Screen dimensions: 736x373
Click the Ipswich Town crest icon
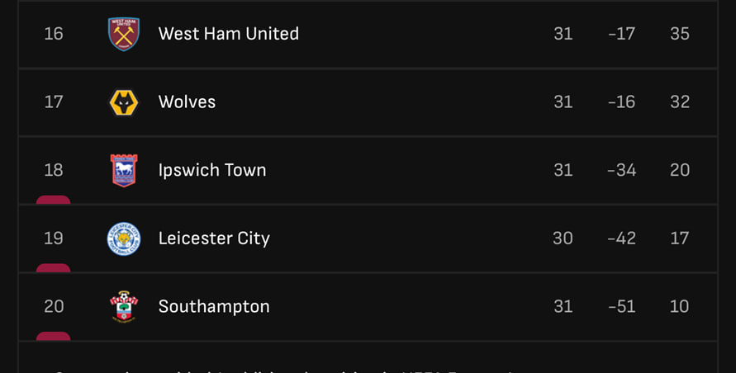click(x=124, y=170)
